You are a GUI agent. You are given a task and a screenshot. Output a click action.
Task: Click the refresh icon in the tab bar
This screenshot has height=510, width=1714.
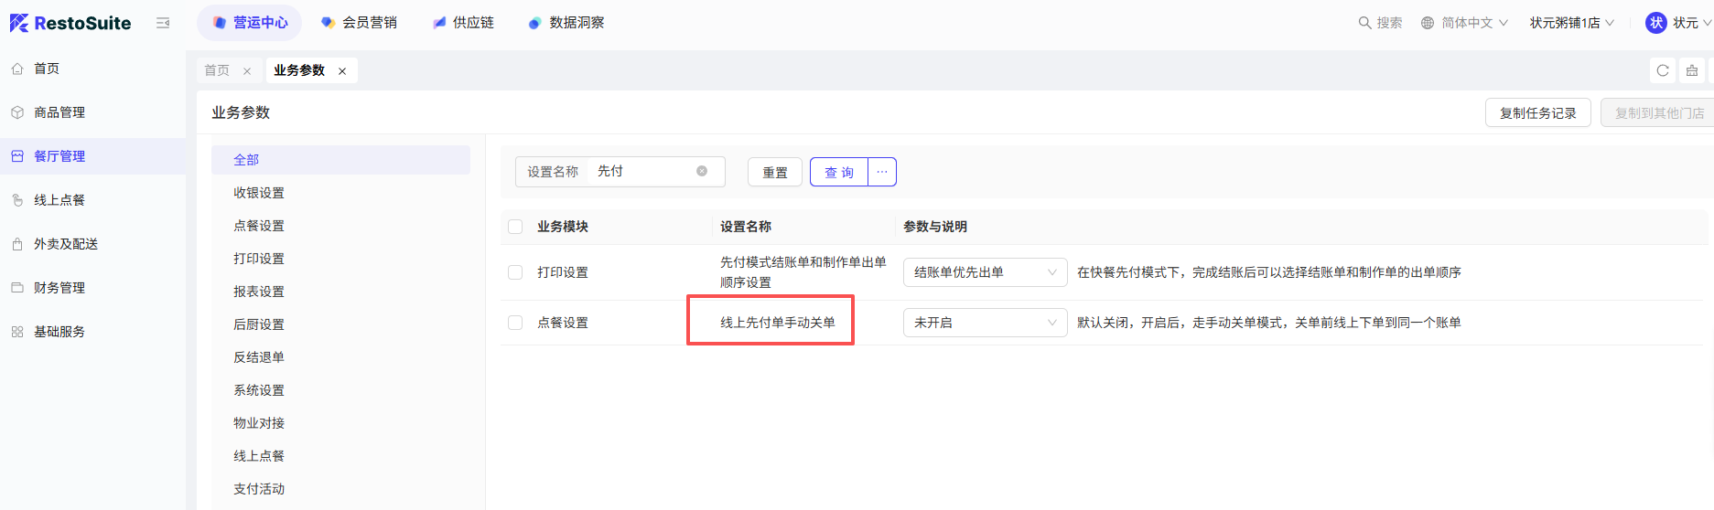1663,70
